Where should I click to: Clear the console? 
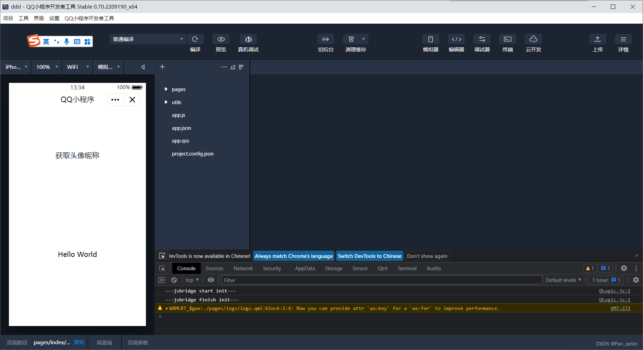click(x=174, y=280)
